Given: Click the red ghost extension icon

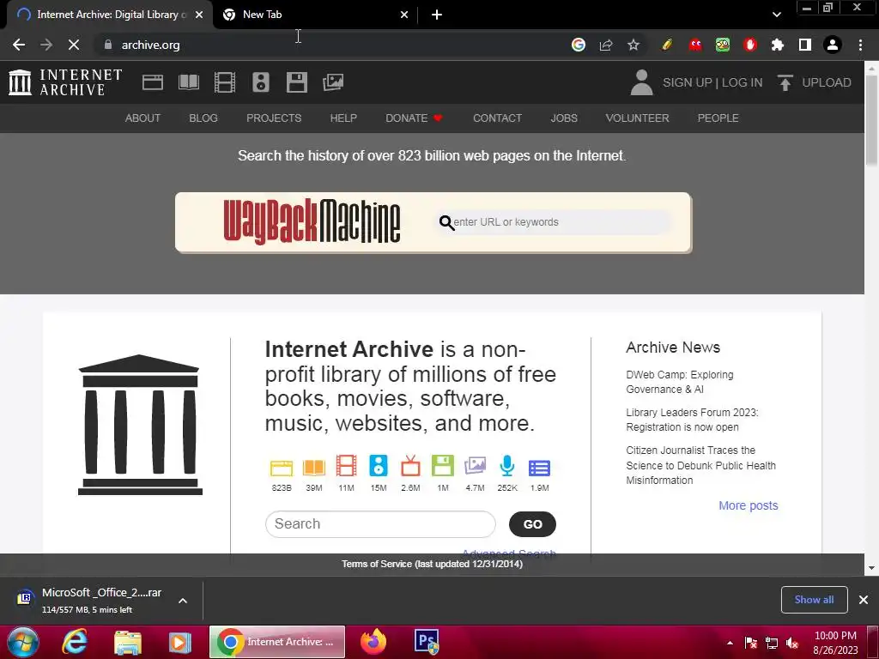Looking at the screenshot, I should pos(695,45).
